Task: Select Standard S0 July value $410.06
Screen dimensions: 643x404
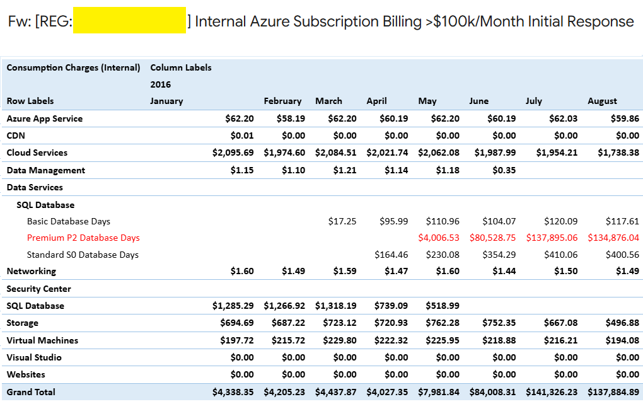Action: (560, 255)
